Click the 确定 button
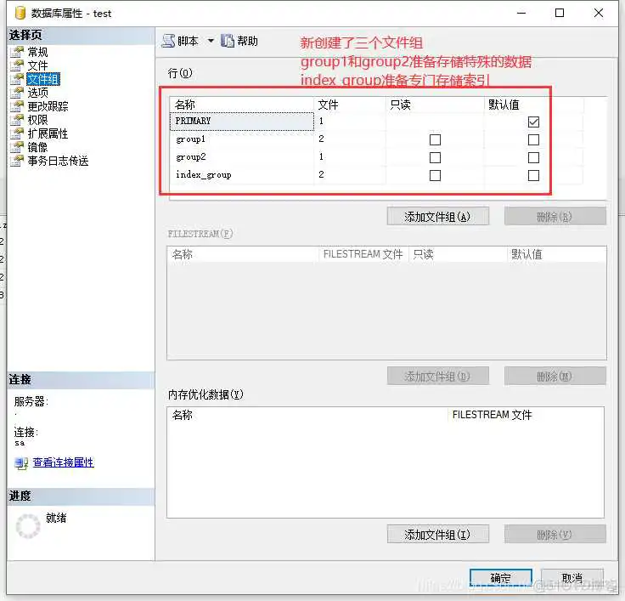The height and width of the screenshot is (601, 625). pyautogui.click(x=501, y=578)
